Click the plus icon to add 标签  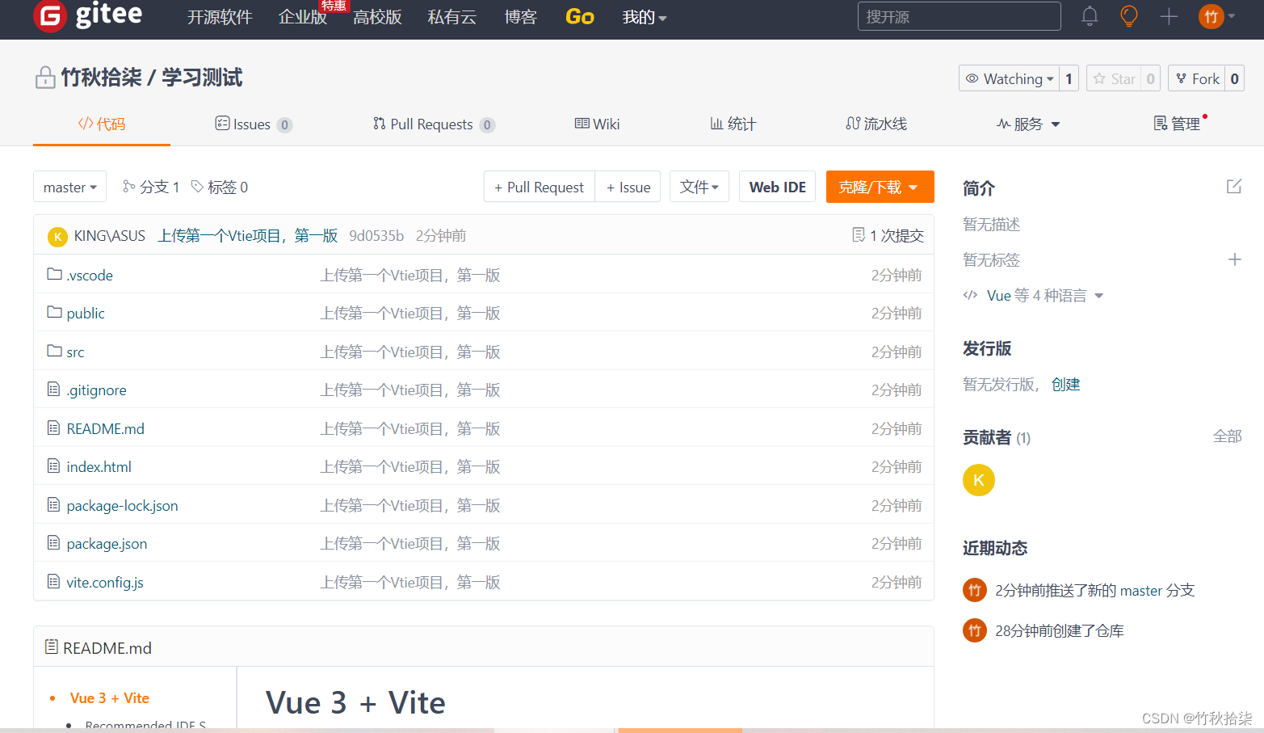(x=1235, y=259)
